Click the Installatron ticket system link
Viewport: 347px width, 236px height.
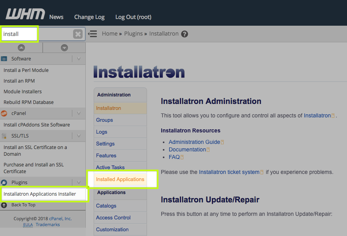(229, 172)
